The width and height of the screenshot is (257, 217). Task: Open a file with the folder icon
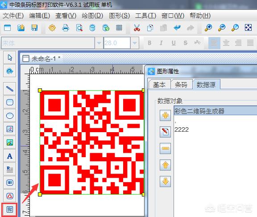coord(21,28)
